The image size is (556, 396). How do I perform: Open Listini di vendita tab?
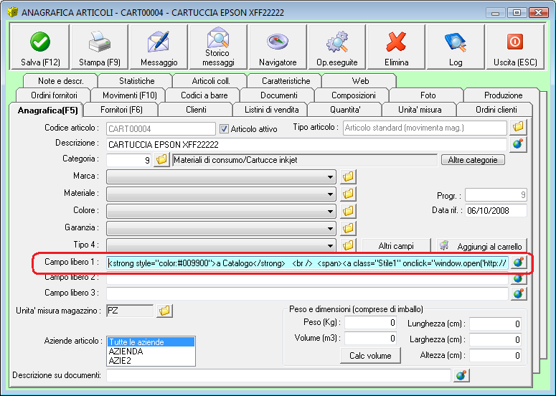pyautogui.click(x=272, y=110)
